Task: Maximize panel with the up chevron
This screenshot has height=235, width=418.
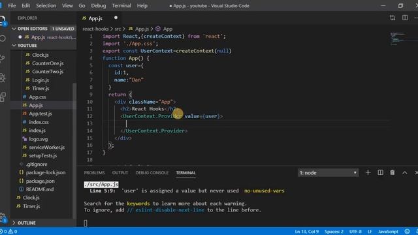Action: pos(405,172)
